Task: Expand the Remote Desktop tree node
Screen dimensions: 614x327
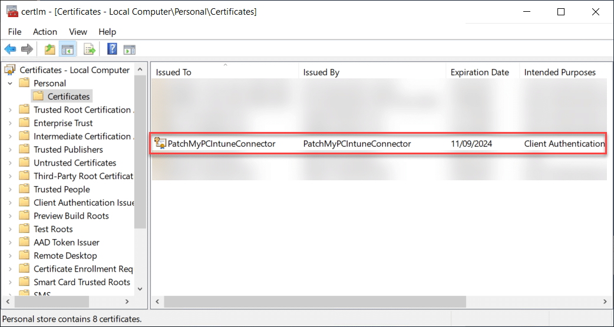Action: pyautogui.click(x=10, y=256)
